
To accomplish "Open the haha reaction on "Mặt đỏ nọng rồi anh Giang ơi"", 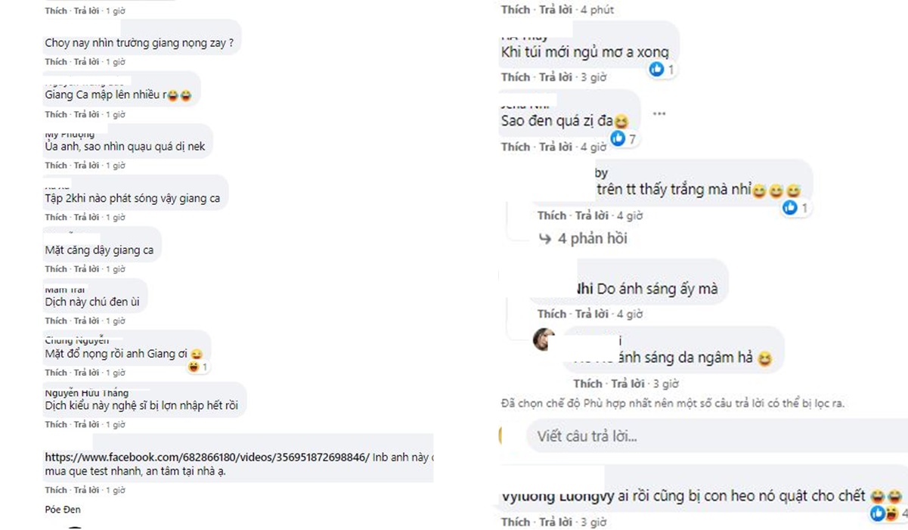I will [x=198, y=367].
